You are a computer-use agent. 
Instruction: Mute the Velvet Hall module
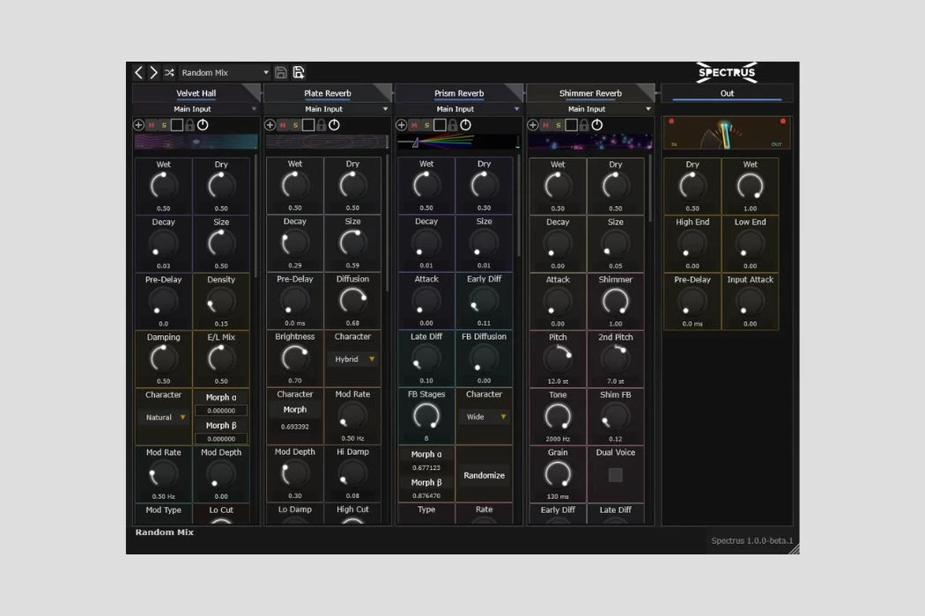tap(151, 125)
